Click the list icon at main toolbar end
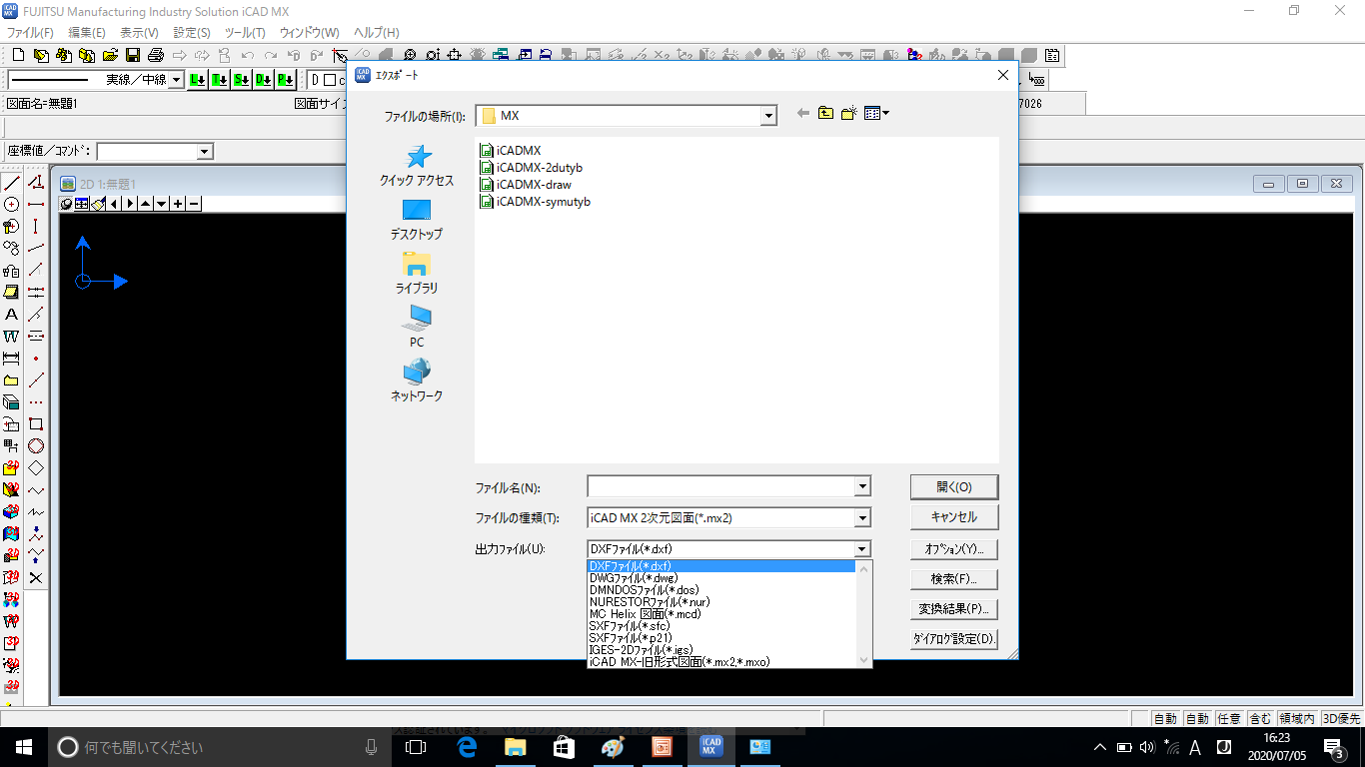1365x767 pixels. [1052, 55]
